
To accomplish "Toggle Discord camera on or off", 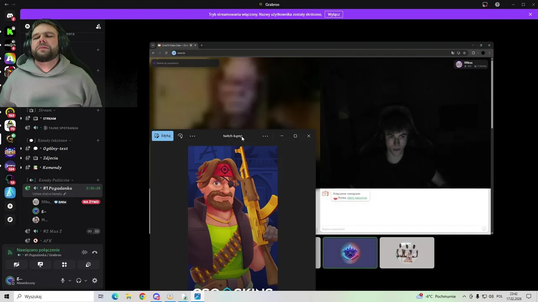I will coord(16,265).
